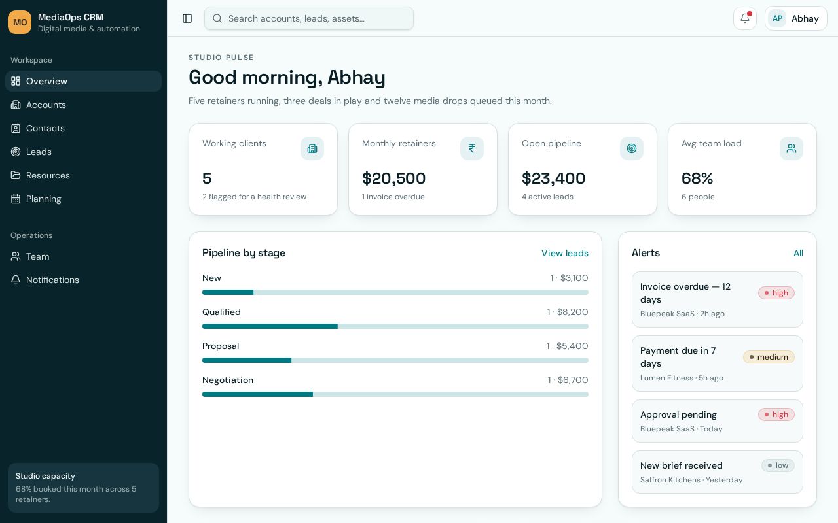
Task: Click the Avg team load people icon
Action: (x=792, y=148)
